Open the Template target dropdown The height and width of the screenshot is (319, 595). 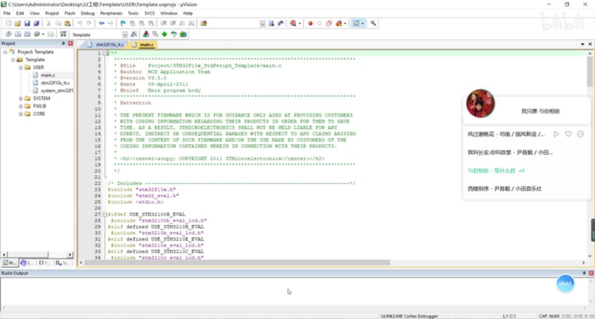click(125, 35)
